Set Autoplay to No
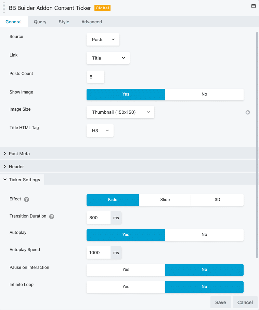This screenshot has height=310, width=259. (x=204, y=235)
